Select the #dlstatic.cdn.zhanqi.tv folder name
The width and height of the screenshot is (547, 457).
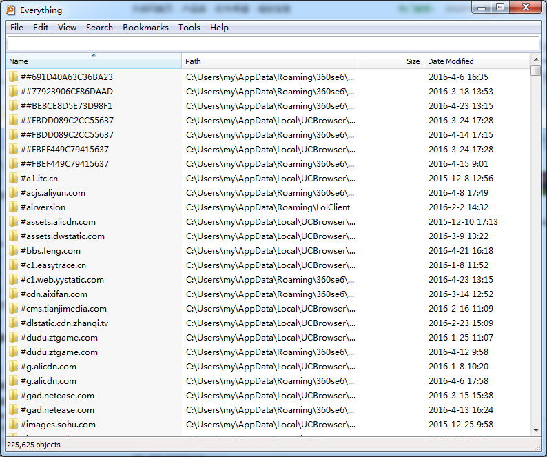64,323
